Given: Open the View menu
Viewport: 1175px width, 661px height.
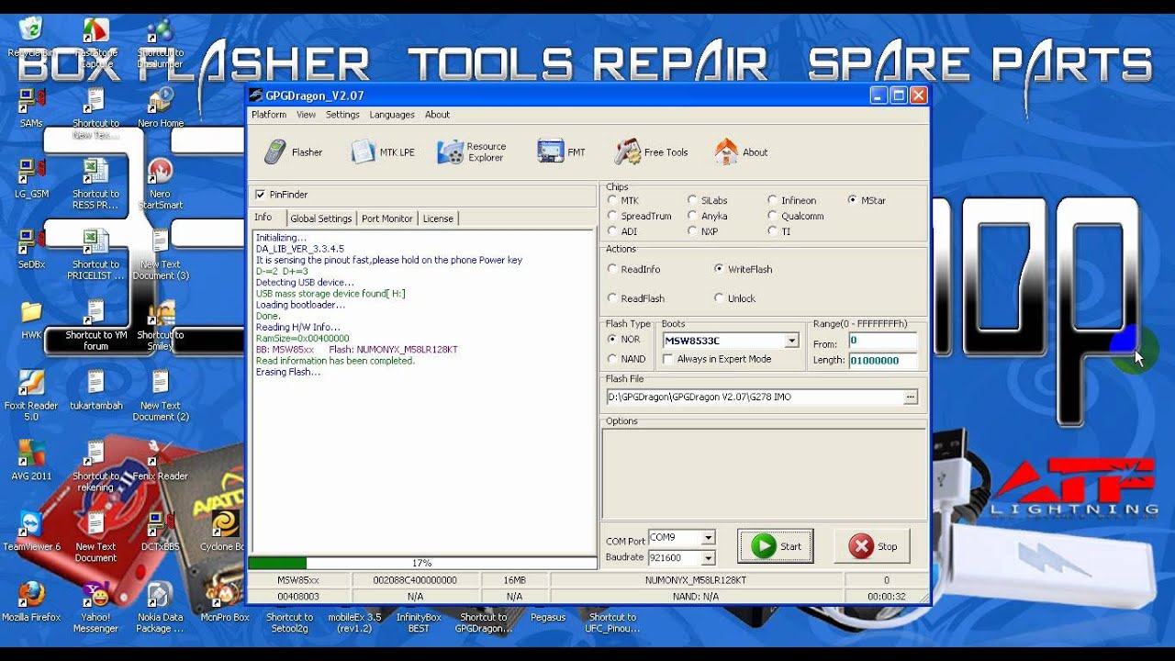Looking at the screenshot, I should pyautogui.click(x=306, y=115).
